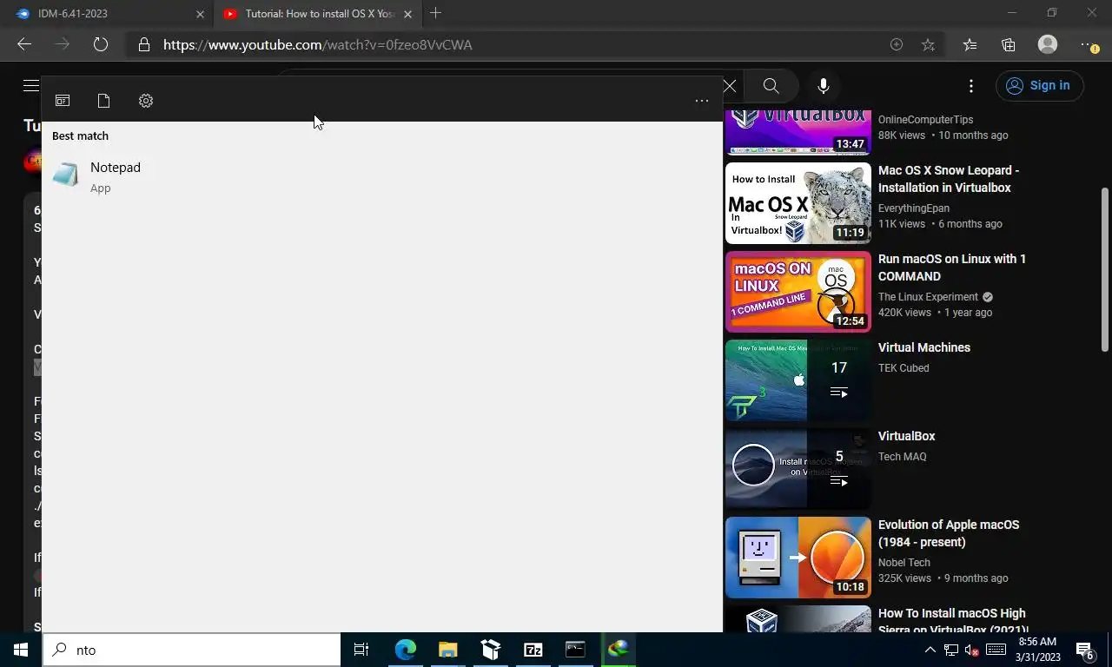This screenshot has width=1112, height=667.
Task: Close the YouTube Tutorial tab
Action: 407,14
